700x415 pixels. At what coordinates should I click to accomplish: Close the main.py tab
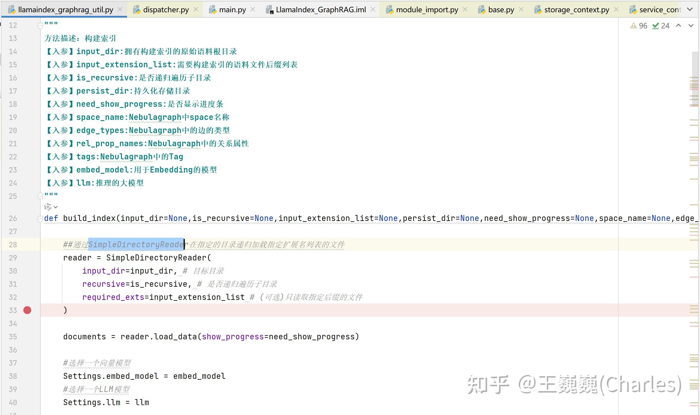pos(253,9)
